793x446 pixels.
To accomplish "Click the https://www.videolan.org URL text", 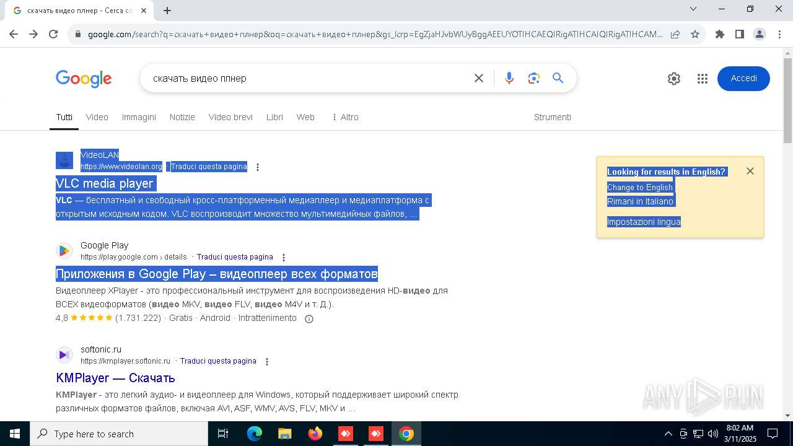I will 121,167.
